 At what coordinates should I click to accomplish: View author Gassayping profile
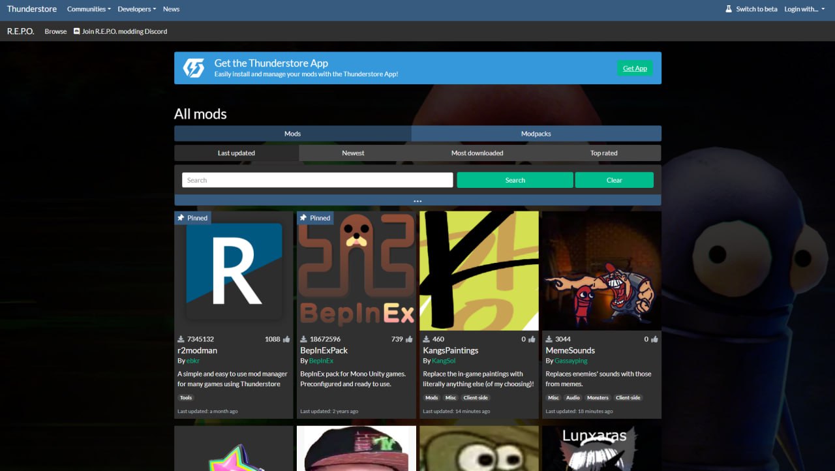571,361
